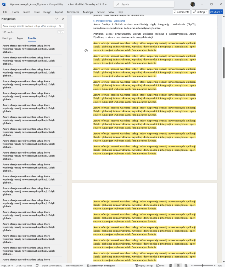225x267 pixels.
Task: Select the Results tab in Navigation pane
Action: coord(32,38)
